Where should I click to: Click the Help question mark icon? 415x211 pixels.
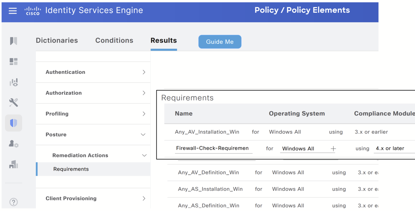point(14,202)
